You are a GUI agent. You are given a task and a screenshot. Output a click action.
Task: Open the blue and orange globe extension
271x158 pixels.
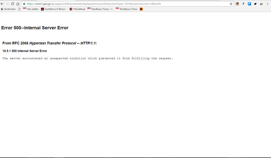coord(262,4)
